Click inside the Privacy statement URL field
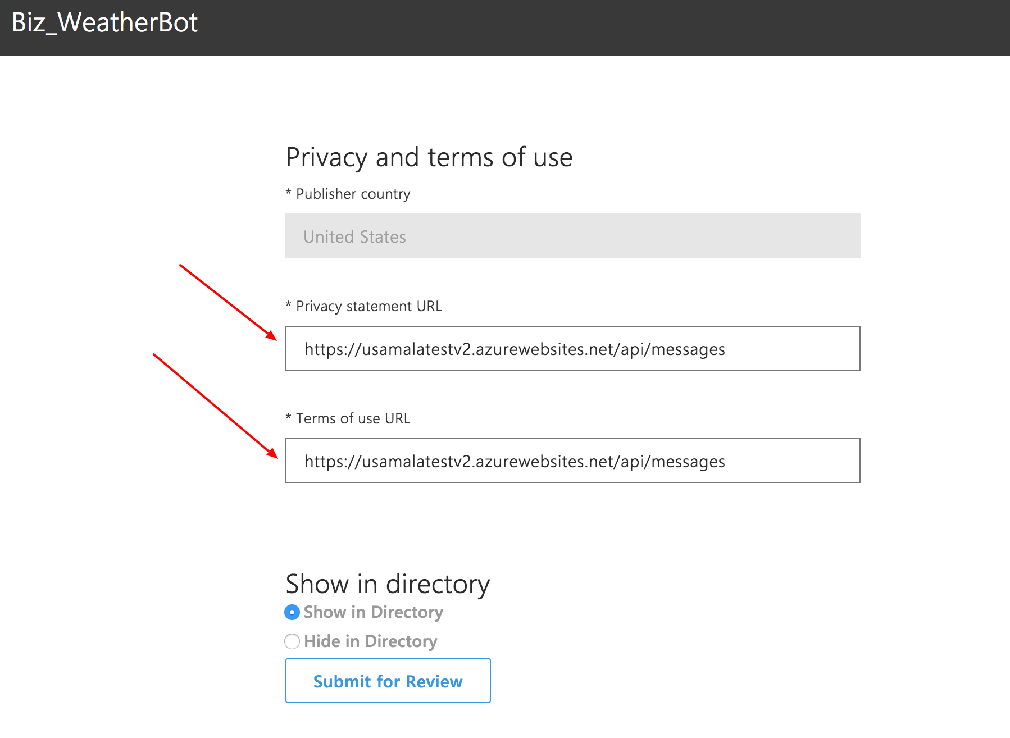 (572, 348)
